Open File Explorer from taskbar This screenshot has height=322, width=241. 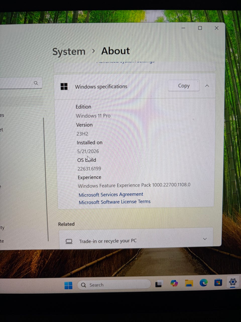coord(189,283)
